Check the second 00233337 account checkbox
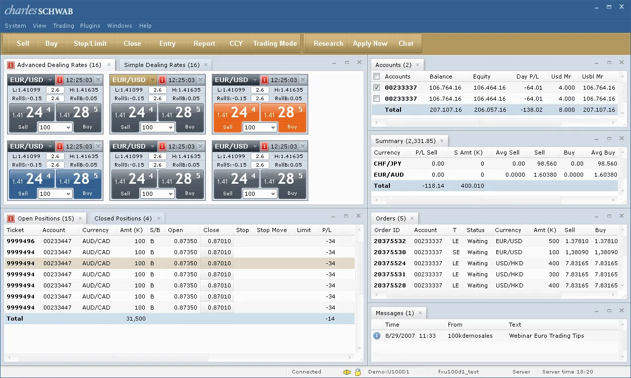Viewport: 631px width, 378px height. (x=376, y=99)
